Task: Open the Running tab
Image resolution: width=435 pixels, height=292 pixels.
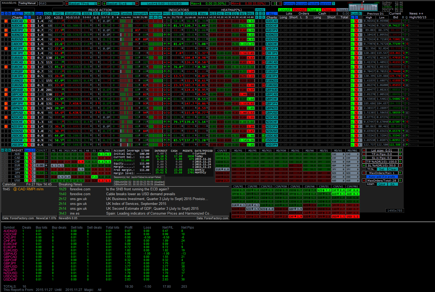Action: 289,4
